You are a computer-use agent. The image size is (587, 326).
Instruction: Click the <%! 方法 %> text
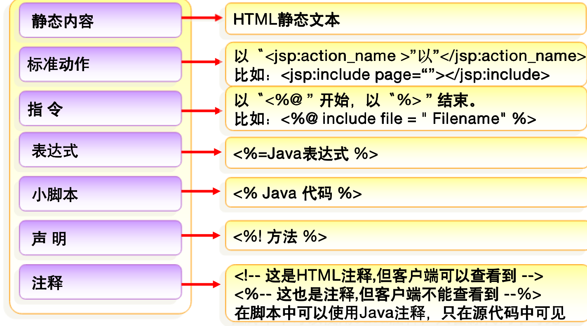click(280, 237)
